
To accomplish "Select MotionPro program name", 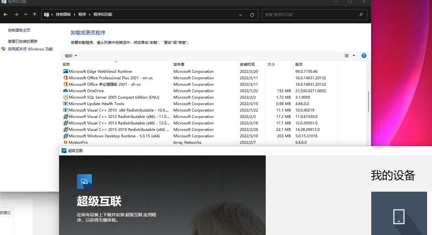I will [x=78, y=142].
